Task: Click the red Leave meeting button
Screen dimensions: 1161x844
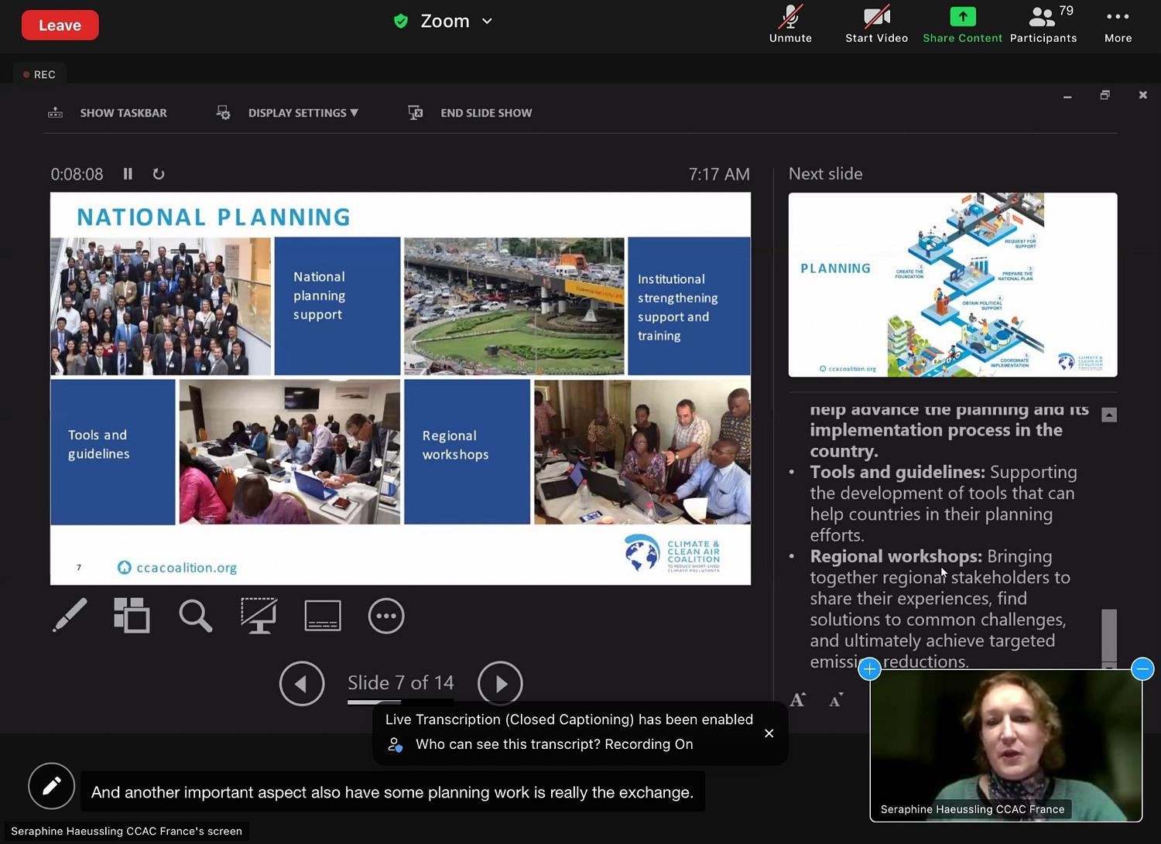Action: pyautogui.click(x=60, y=25)
